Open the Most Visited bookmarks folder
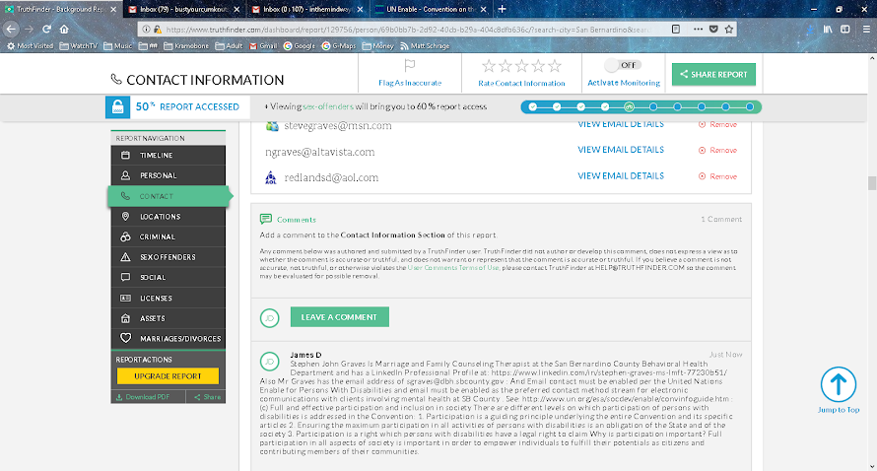The height and width of the screenshot is (471, 877). pyautogui.click(x=30, y=46)
